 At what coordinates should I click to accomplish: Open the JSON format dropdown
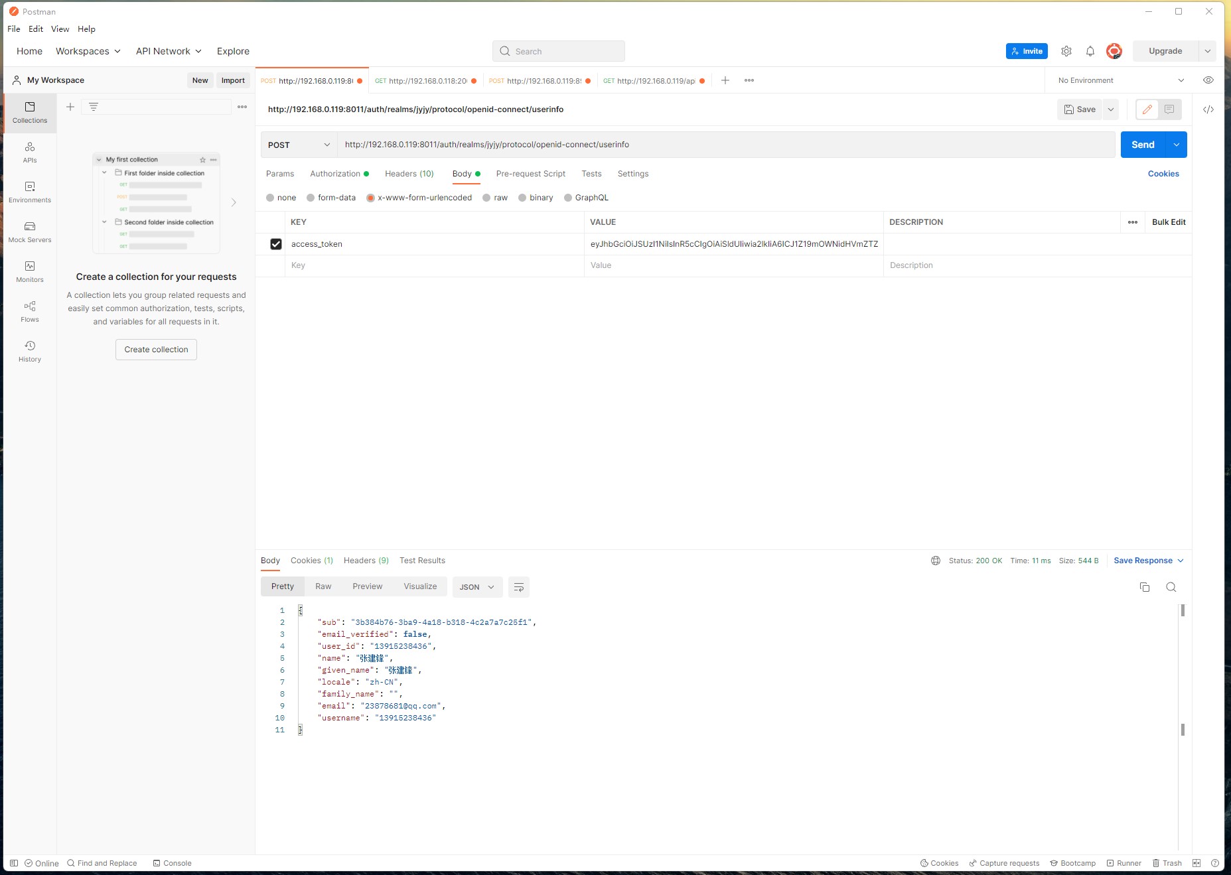pos(476,587)
